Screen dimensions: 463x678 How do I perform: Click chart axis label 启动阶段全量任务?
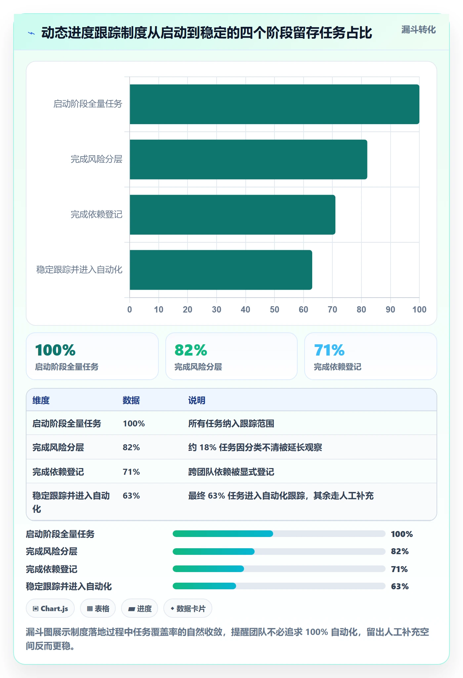coord(88,104)
